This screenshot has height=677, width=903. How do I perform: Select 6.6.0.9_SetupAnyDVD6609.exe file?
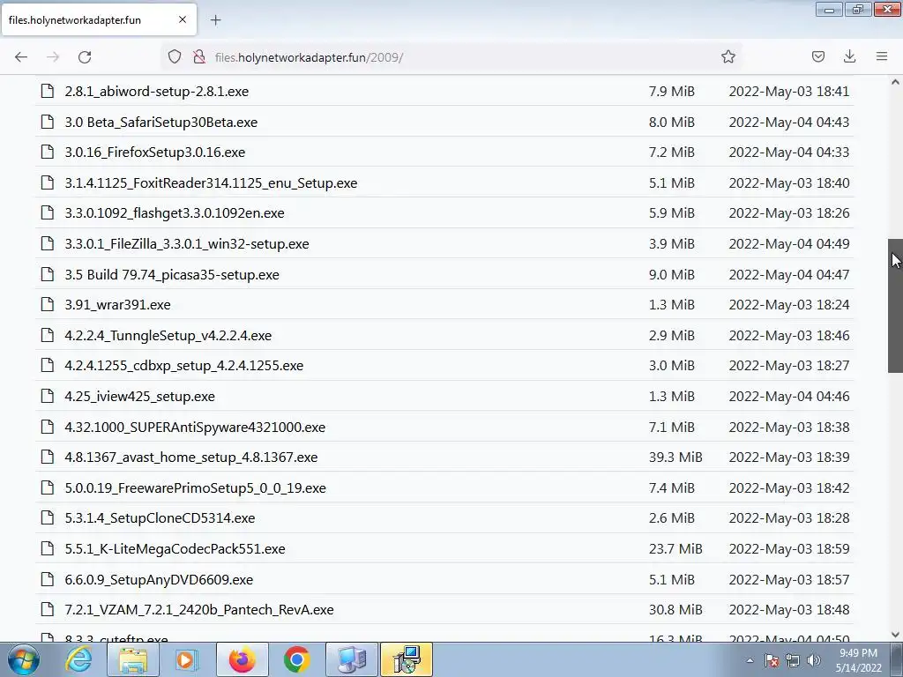(x=159, y=580)
